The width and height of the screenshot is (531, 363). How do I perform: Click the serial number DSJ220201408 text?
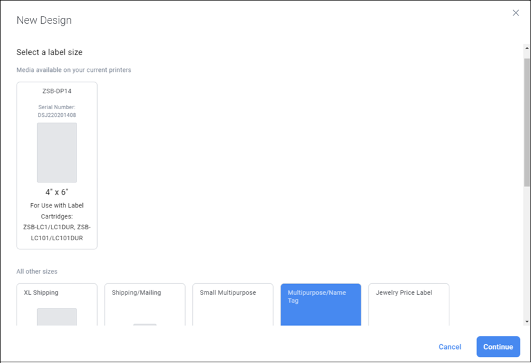[x=57, y=115]
